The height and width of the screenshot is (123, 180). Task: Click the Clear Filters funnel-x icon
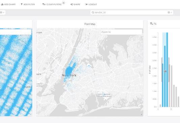pyautogui.click(x=44, y=4)
